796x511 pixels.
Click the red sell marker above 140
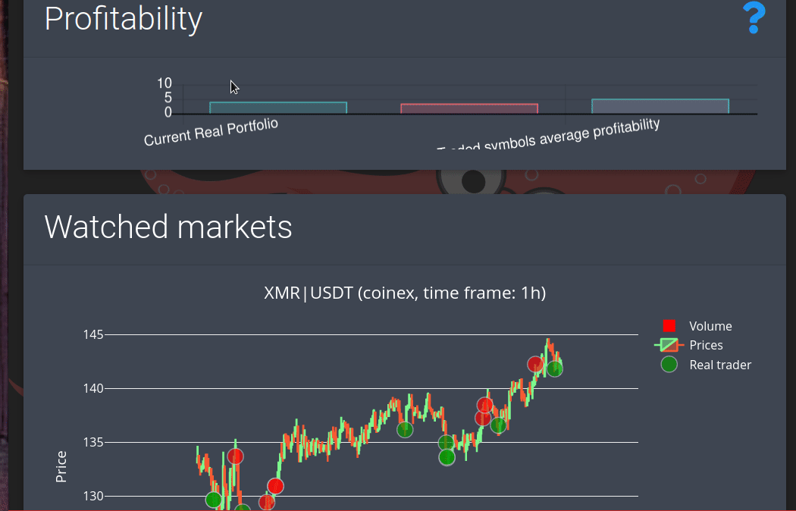coord(536,365)
